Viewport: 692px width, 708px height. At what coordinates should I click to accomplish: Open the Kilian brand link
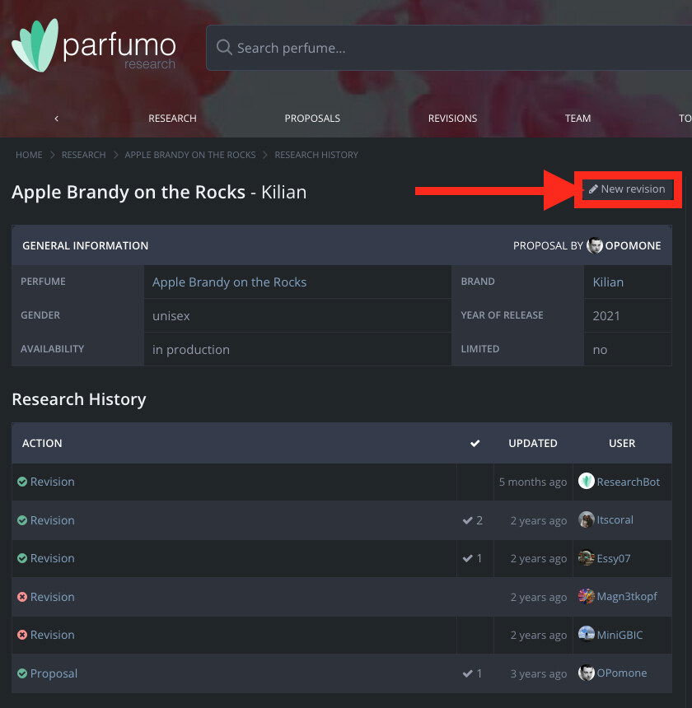pyautogui.click(x=608, y=282)
